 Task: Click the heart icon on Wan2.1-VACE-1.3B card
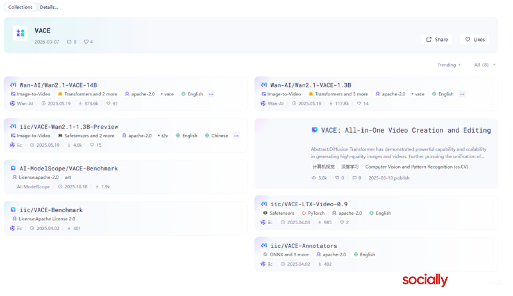[x=359, y=103]
